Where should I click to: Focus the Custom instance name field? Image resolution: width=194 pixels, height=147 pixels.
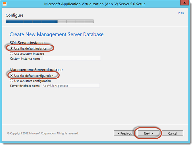click(x=72, y=58)
